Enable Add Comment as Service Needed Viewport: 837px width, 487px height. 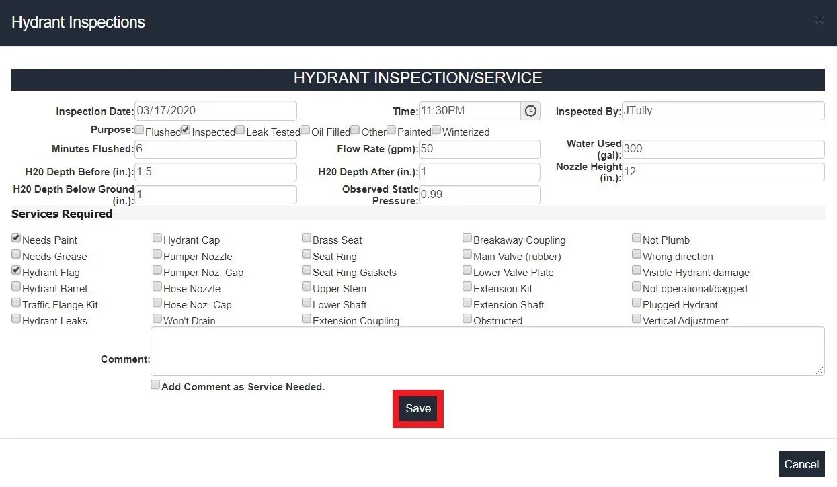[x=155, y=384]
